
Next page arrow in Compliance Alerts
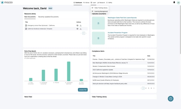point(154,88)
